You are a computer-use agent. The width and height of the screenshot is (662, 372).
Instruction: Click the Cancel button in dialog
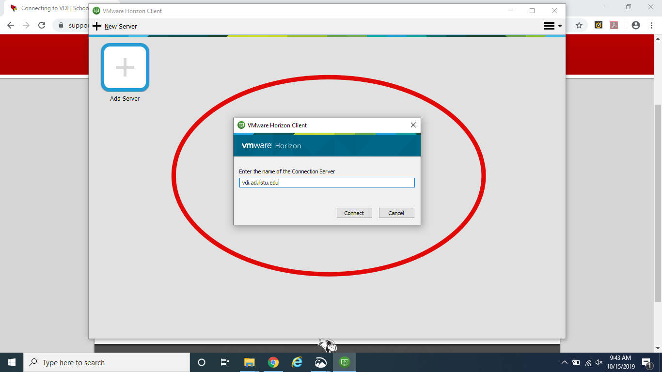396,213
